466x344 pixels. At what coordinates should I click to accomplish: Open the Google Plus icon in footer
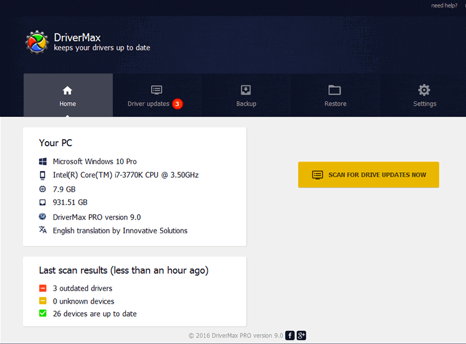tap(301, 335)
